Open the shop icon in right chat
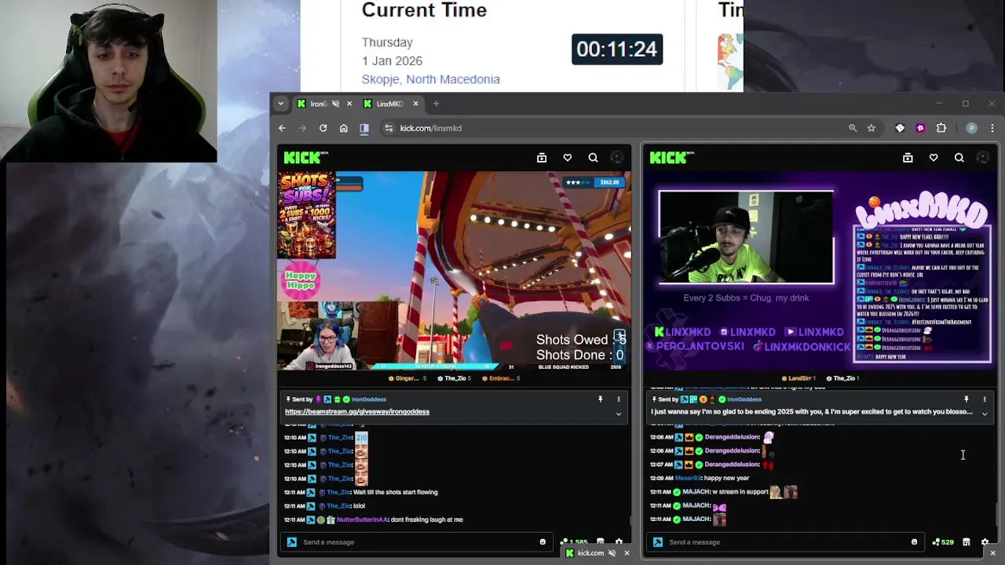Image resolution: width=1005 pixels, height=565 pixels. 967,542
